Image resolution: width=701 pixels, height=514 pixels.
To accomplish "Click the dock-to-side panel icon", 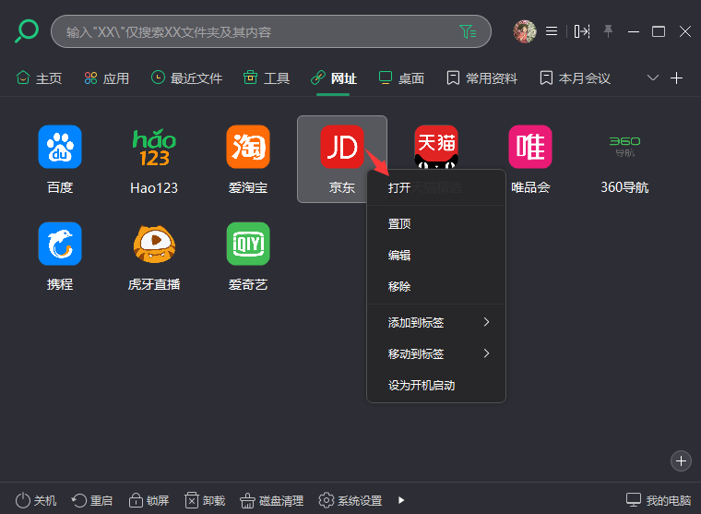I will tap(582, 31).
